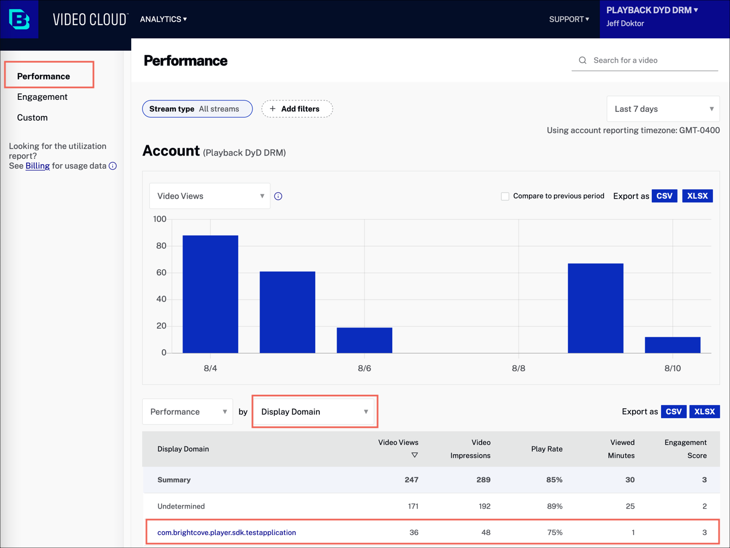Export the table as XLSX
Viewport: 730px width, 548px height.
click(704, 412)
